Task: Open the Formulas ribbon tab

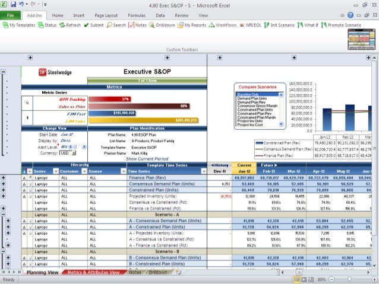Action: tap(137, 15)
